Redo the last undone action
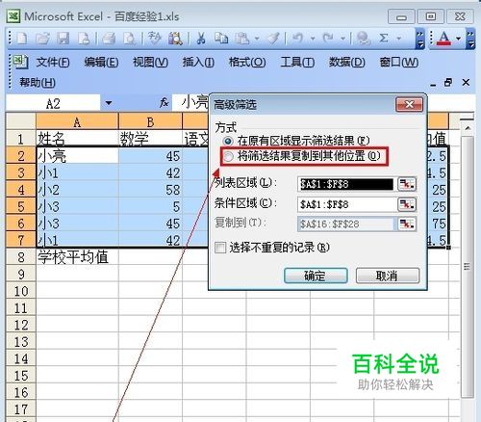 328,39
